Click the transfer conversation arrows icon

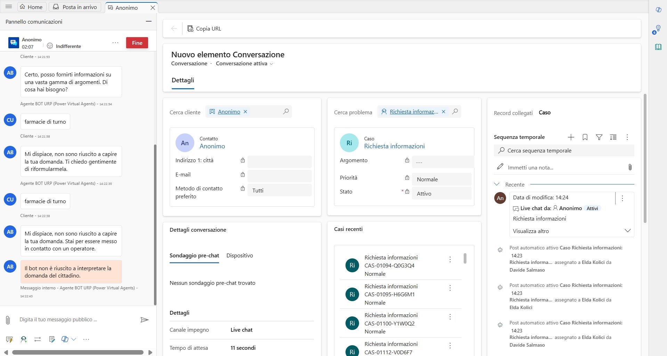[x=38, y=339]
